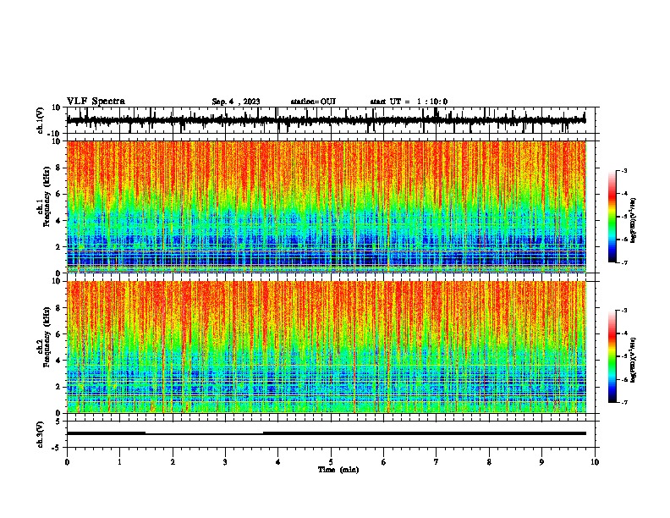Click the "-7" tick on ch.2 colorbar
This screenshot has height=518, width=670.
624,402
